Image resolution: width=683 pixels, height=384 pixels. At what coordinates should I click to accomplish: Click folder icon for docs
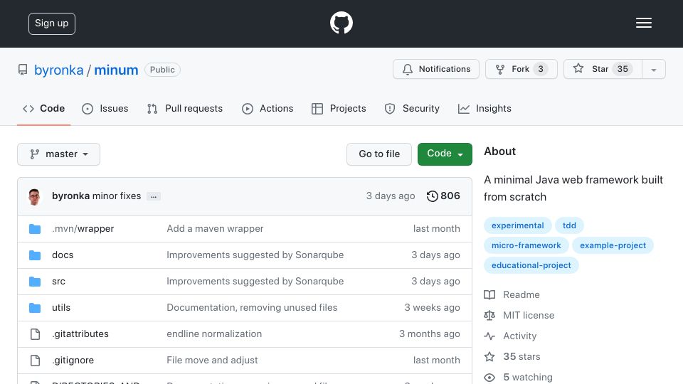click(x=35, y=255)
